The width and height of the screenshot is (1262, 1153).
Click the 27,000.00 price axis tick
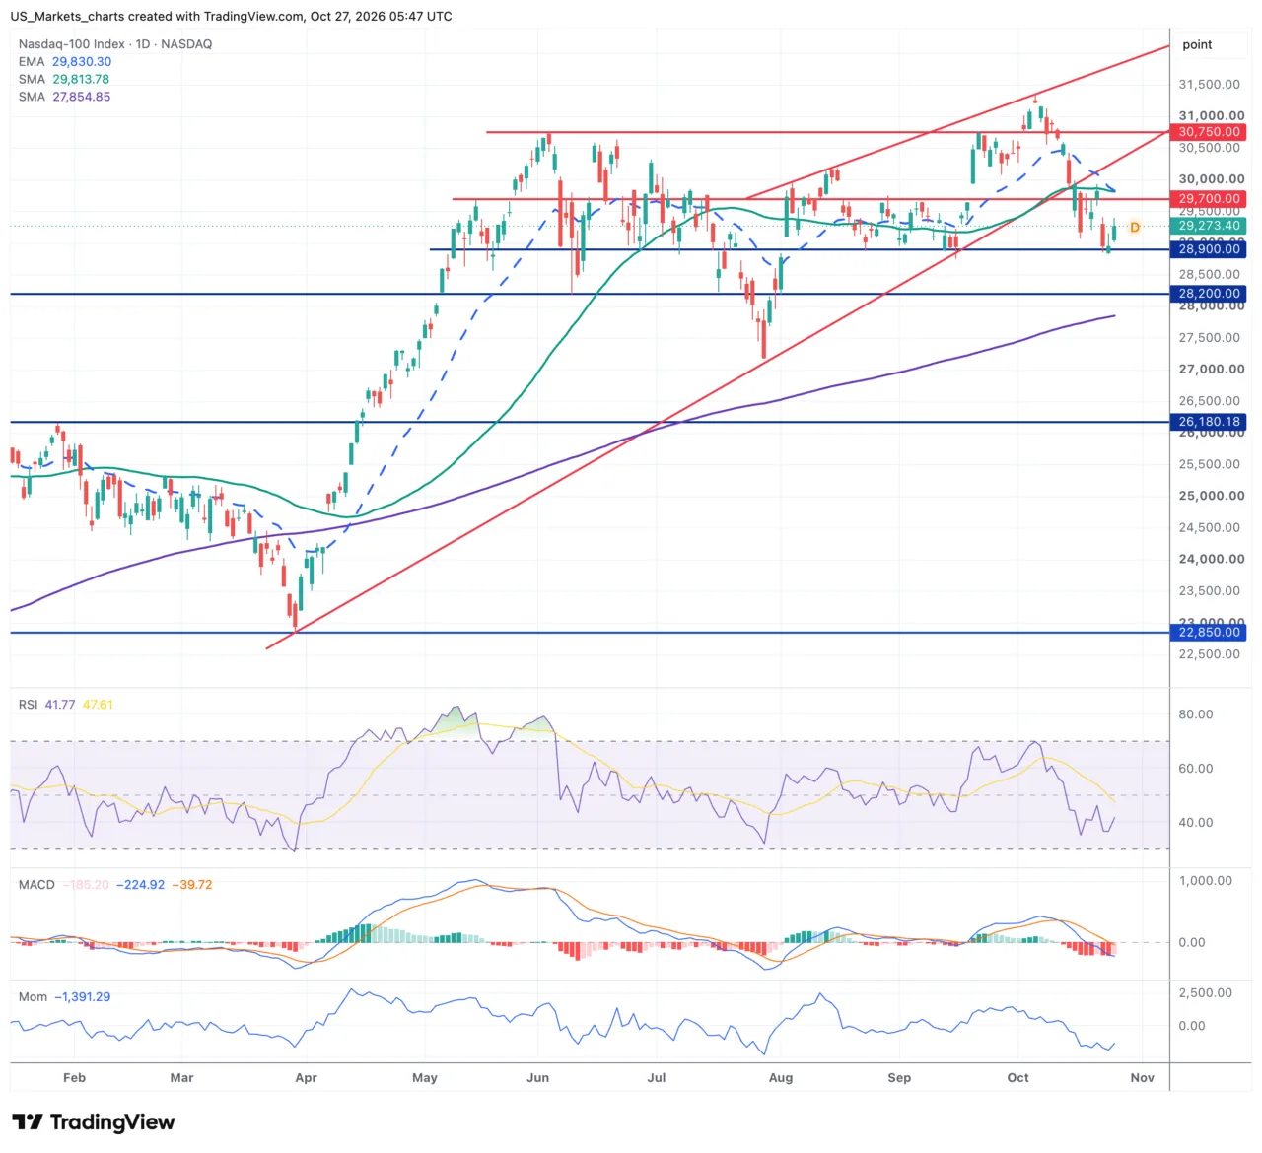click(1210, 370)
